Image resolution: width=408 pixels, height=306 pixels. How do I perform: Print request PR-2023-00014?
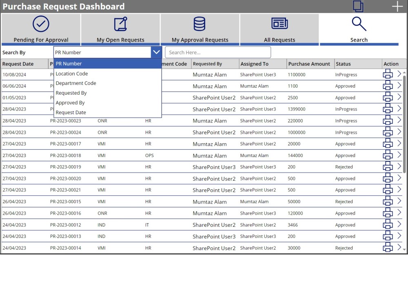tap(388, 247)
